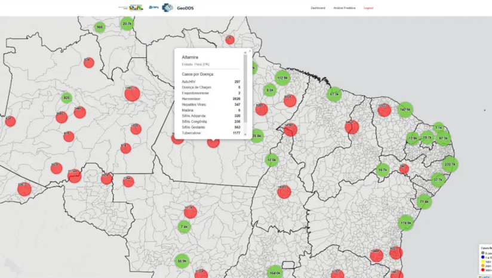Viewport: 492px width, 278px height.
Task: Select the Sífilis Gestante row
Action: coord(211,127)
